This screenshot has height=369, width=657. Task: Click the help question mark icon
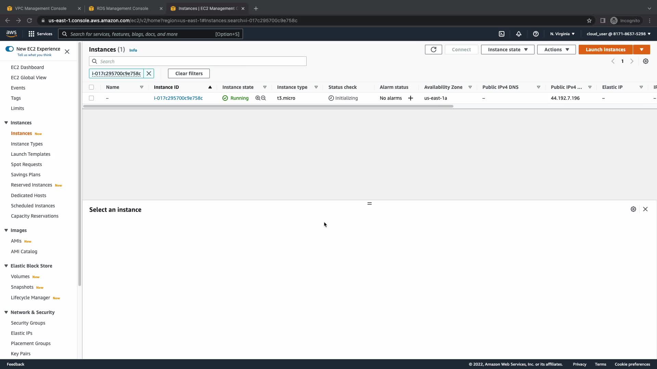pyautogui.click(x=536, y=34)
